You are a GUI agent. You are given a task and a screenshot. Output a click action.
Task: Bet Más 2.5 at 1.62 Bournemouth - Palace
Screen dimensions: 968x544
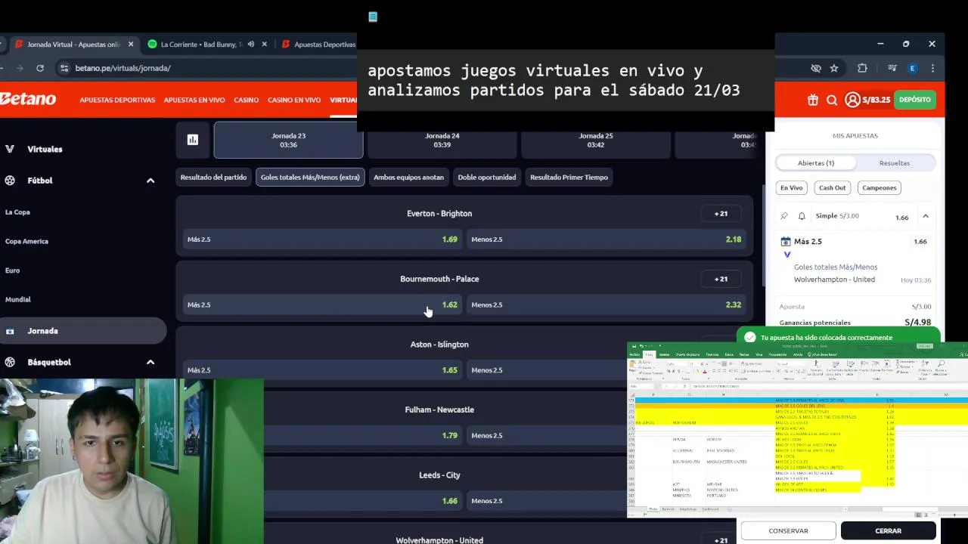click(x=322, y=305)
